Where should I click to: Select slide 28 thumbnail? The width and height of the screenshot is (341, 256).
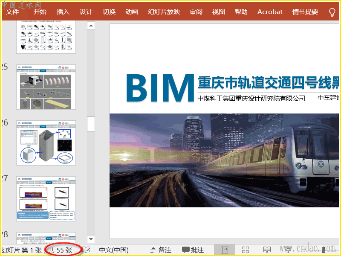click(x=46, y=238)
